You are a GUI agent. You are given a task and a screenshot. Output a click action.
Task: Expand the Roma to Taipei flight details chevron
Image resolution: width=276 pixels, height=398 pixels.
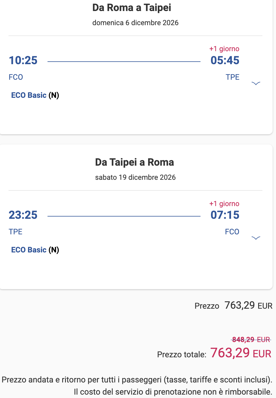[x=256, y=83]
